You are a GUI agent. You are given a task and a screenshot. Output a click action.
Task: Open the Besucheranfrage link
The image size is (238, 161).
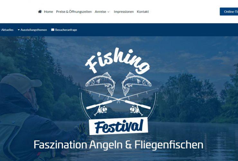pyautogui.click(x=66, y=30)
